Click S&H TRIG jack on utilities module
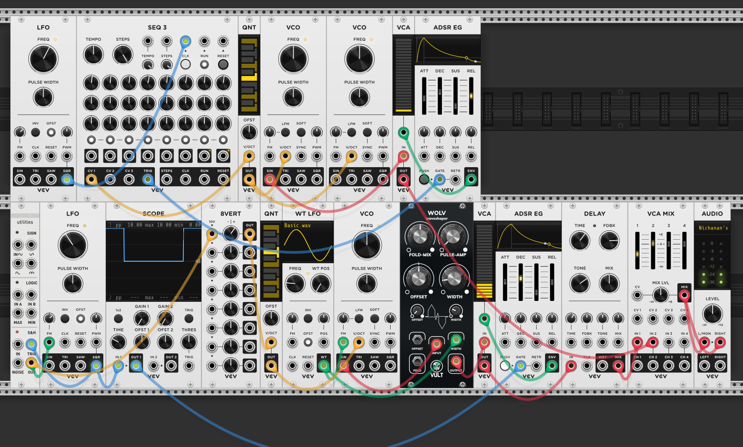 click(31, 344)
